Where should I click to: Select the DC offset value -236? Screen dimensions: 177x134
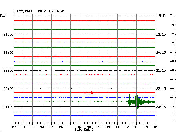click(173, 97)
